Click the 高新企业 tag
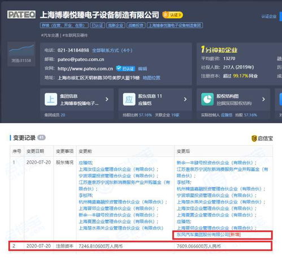Screen dimensions: 282x260 116,25
